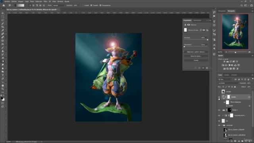Toggle the Tramado checkbox
Image resolution: width=254 pixels, height=143 pixels.
pyautogui.click(x=91, y=5)
